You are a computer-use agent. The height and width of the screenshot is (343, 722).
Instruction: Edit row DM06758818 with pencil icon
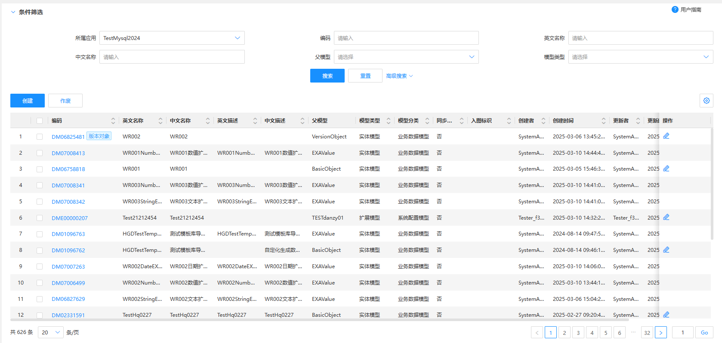pos(666,168)
